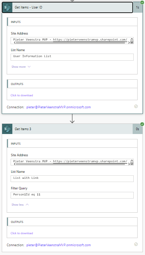Click the User Information List field
This screenshot has width=145, height=255.
point(72,57)
